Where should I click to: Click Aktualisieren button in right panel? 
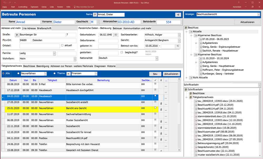[x=247, y=22]
